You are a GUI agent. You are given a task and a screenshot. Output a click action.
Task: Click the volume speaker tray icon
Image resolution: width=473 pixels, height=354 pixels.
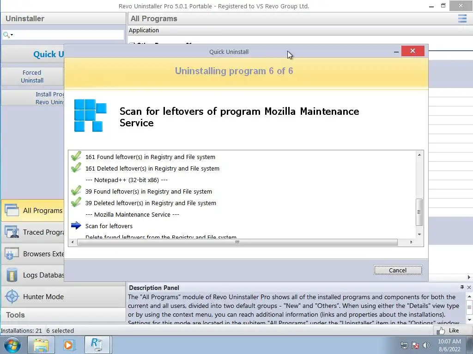(426, 345)
